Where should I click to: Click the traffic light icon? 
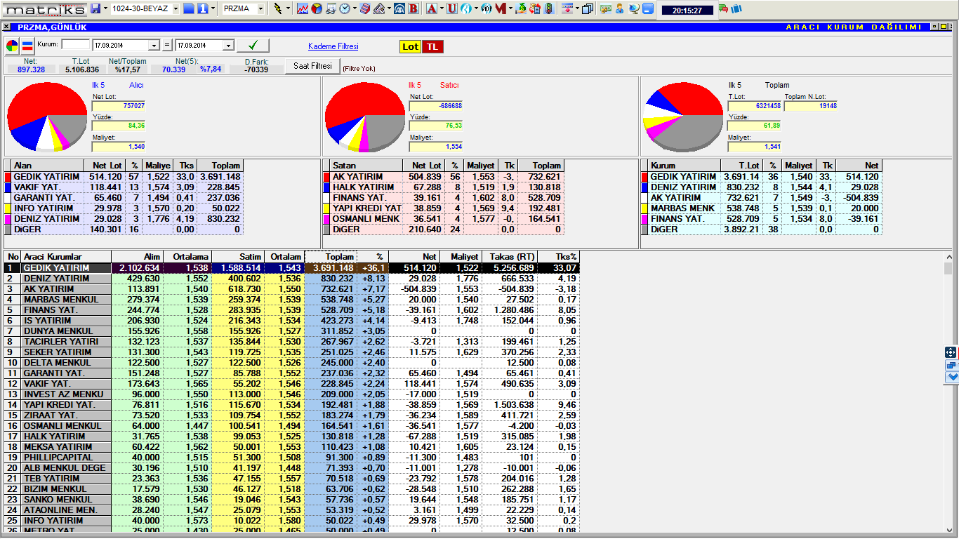(548, 8)
